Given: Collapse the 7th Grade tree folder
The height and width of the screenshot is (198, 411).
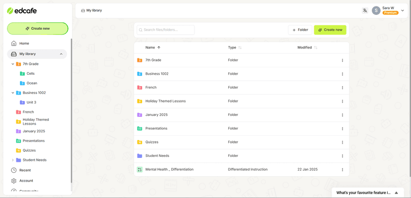Looking at the screenshot, I should coord(12,64).
